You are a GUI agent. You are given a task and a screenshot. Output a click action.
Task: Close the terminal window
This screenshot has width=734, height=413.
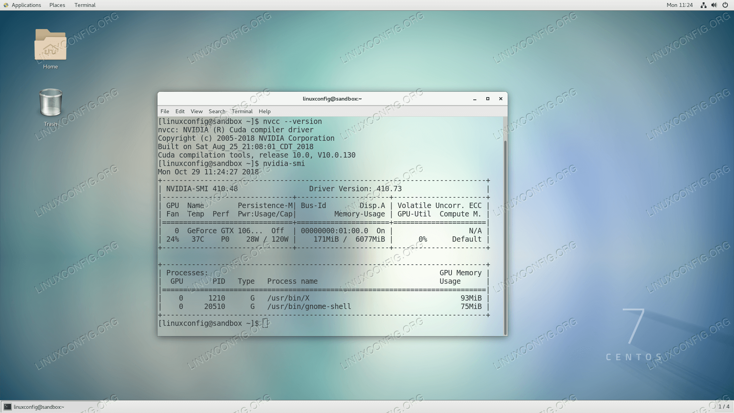[501, 99]
